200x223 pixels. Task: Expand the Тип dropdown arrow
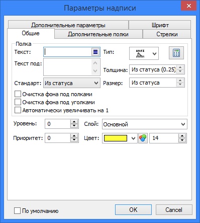[154, 54]
